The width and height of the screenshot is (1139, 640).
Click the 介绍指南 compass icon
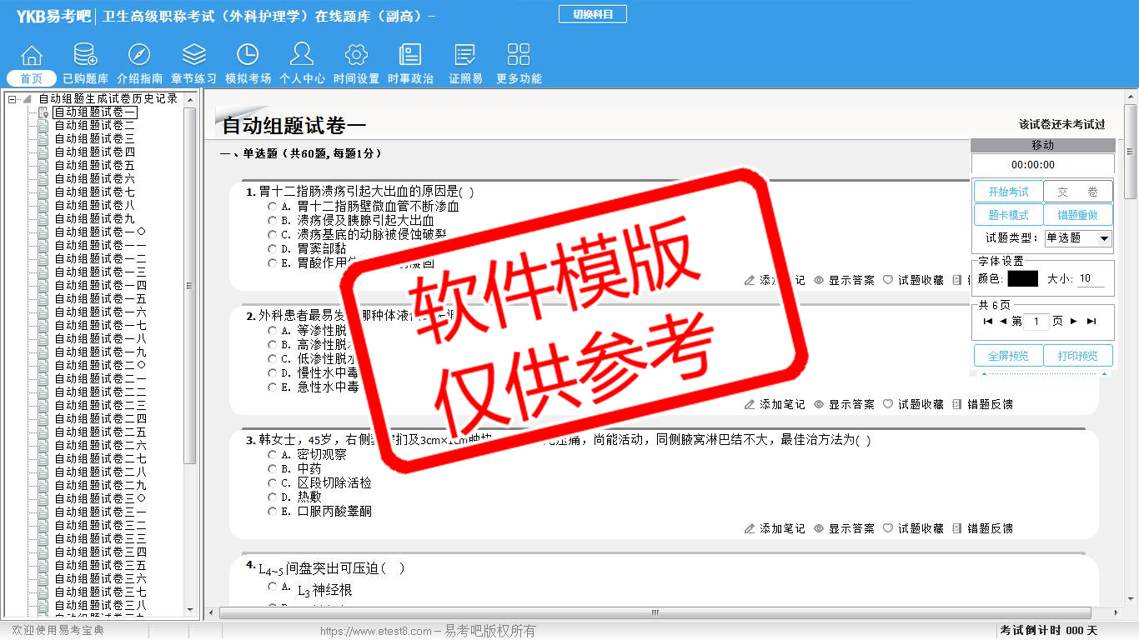(139, 56)
